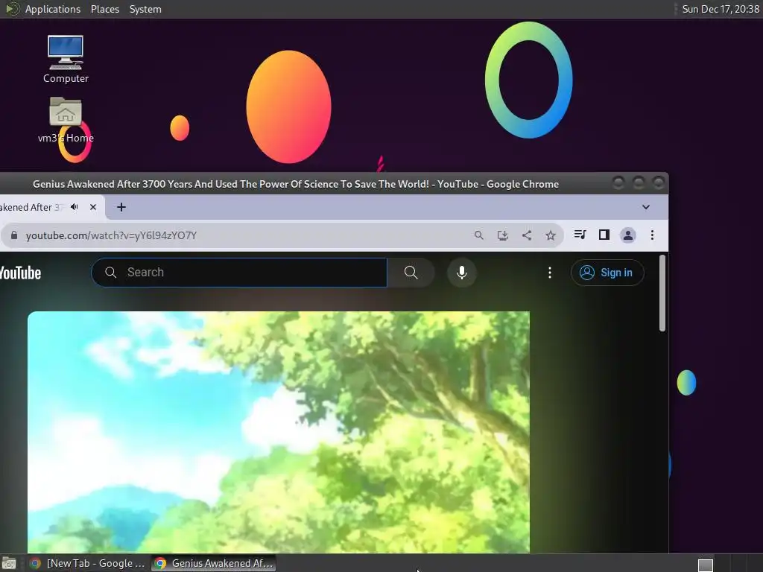763x572 pixels.
Task: Click the YouTube search submit button
Action: point(411,273)
